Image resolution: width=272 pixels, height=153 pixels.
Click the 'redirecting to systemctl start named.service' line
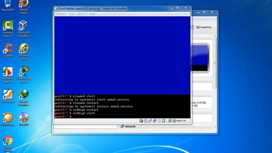click(92, 99)
